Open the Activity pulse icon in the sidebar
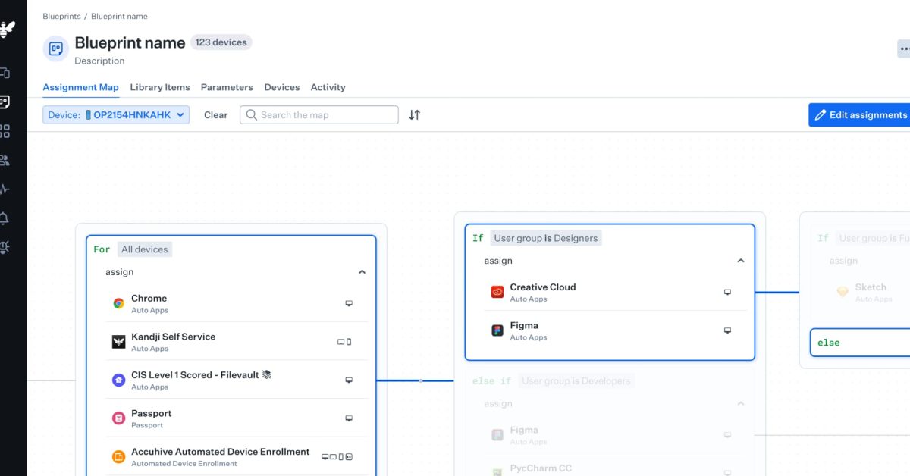The image size is (910, 476). tap(4, 189)
